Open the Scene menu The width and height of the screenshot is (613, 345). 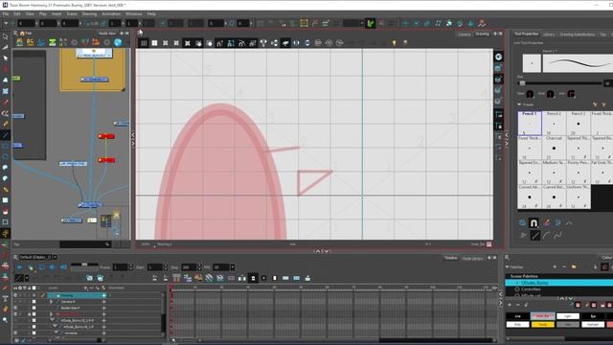[72, 13]
